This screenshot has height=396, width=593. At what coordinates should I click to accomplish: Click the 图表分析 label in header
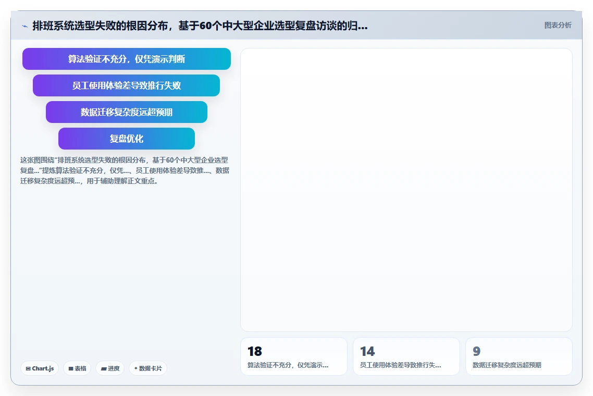558,26
